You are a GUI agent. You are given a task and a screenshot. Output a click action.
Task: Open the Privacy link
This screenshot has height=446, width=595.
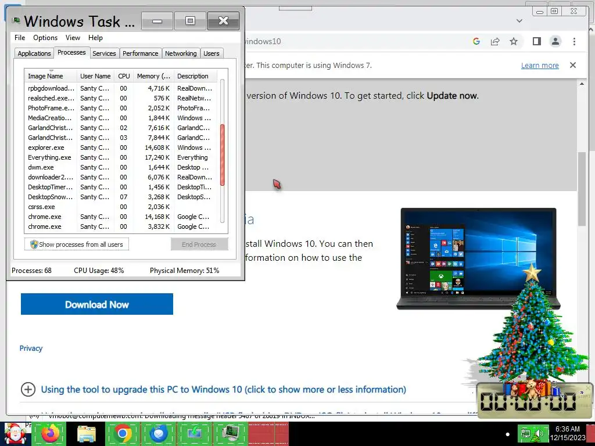point(31,348)
